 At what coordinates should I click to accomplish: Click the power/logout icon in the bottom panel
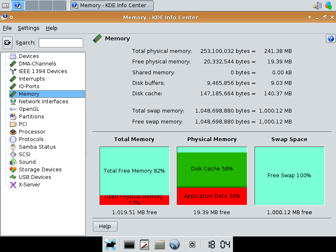192,244
